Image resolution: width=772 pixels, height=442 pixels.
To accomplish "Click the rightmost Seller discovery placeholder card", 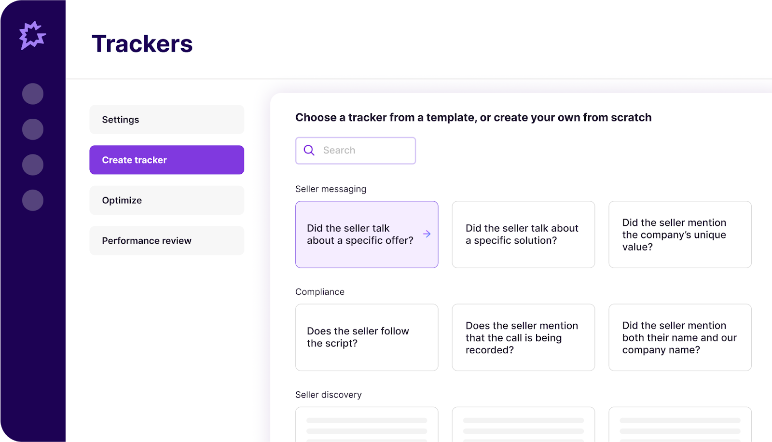I will [x=680, y=427].
